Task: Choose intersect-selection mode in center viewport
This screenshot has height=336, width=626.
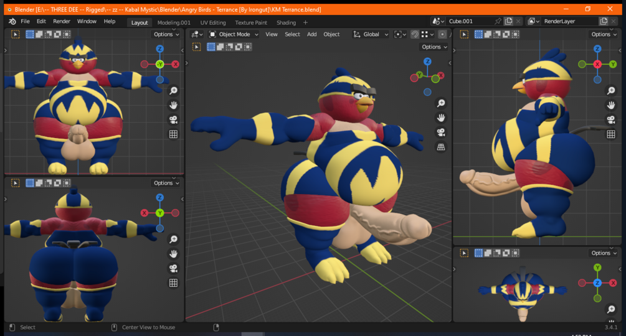Action: pyautogui.click(x=247, y=47)
